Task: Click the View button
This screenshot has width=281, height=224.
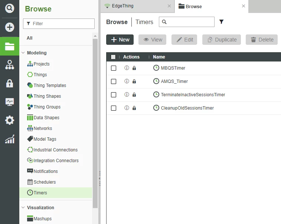Action: [152, 40]
